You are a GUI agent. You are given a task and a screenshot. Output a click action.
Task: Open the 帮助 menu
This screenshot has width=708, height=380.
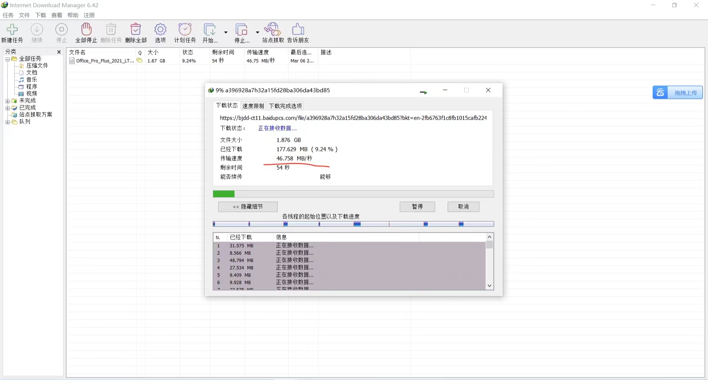(73, 15)
